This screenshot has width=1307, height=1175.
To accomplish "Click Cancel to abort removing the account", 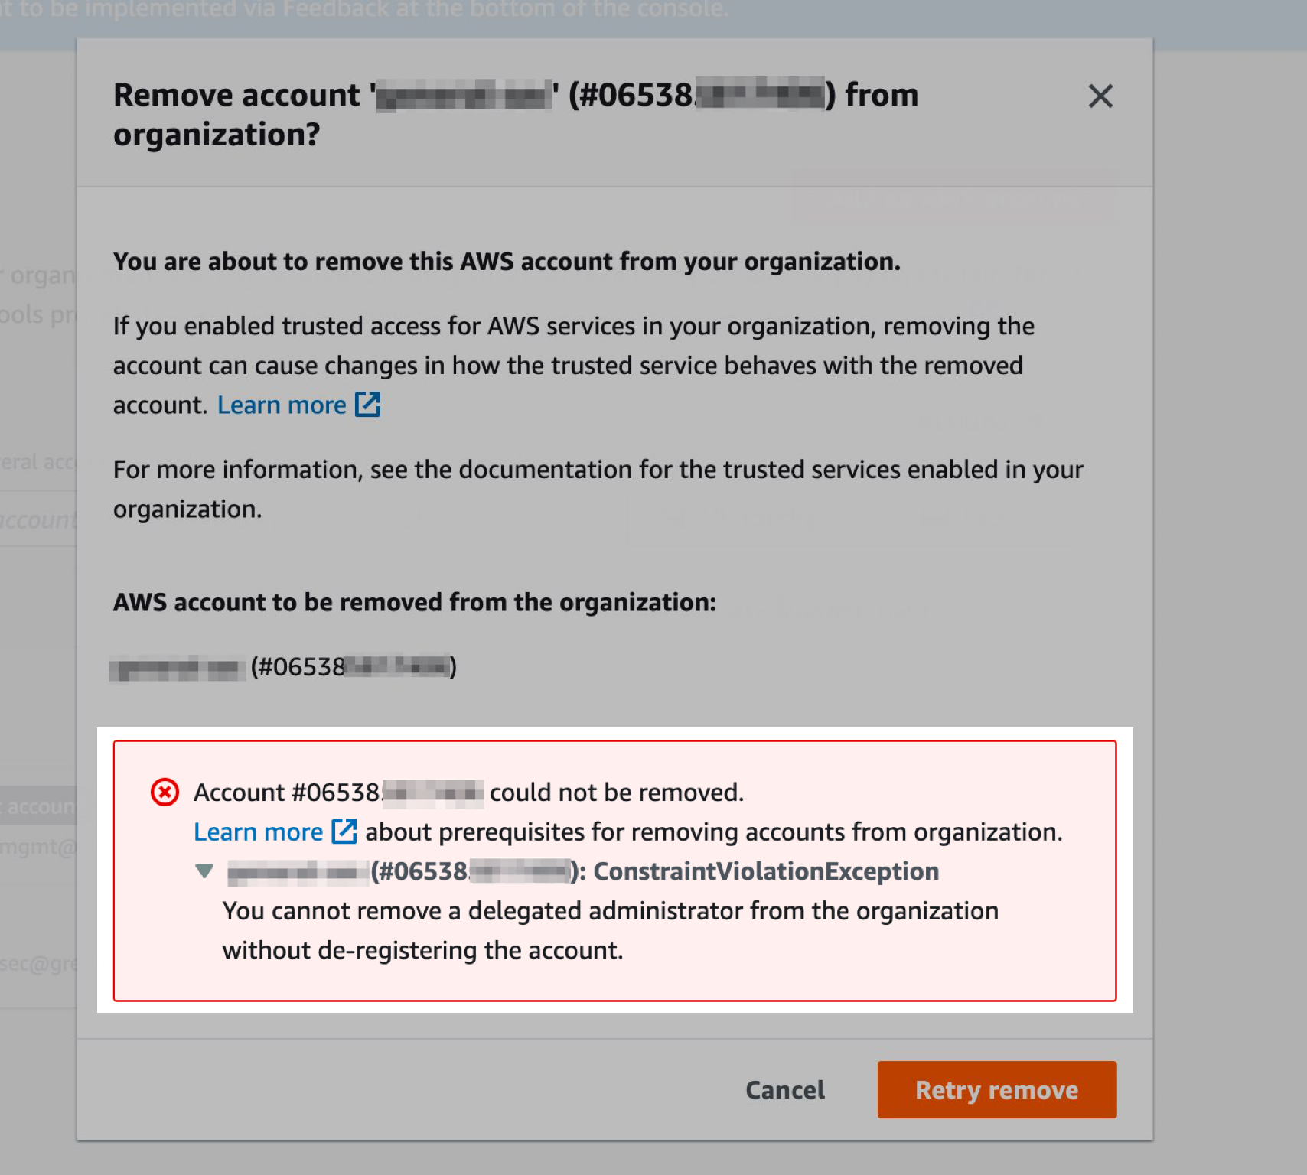I will [784, 1089].
